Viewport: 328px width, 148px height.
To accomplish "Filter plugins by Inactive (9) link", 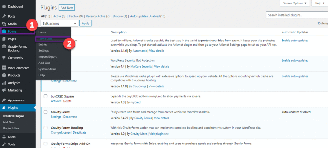I will tap(75, 16).
